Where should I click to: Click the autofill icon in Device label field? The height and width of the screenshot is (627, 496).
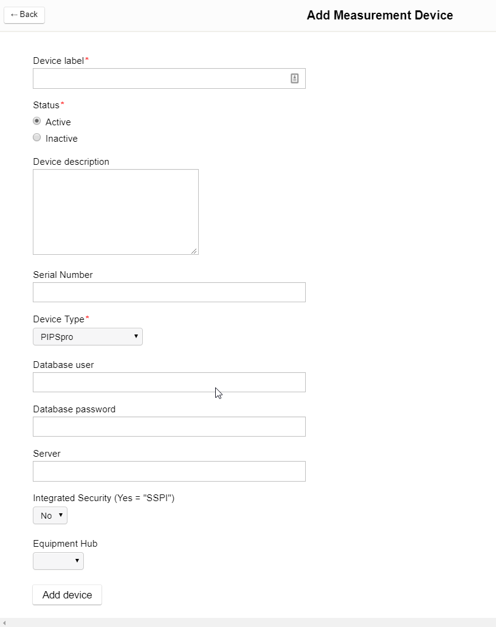click(294, 78)
